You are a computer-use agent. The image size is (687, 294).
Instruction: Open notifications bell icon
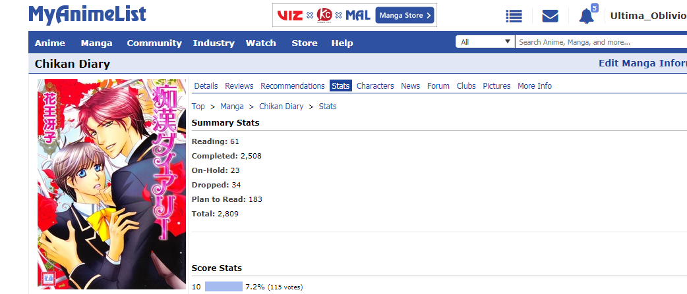(587, 16)
